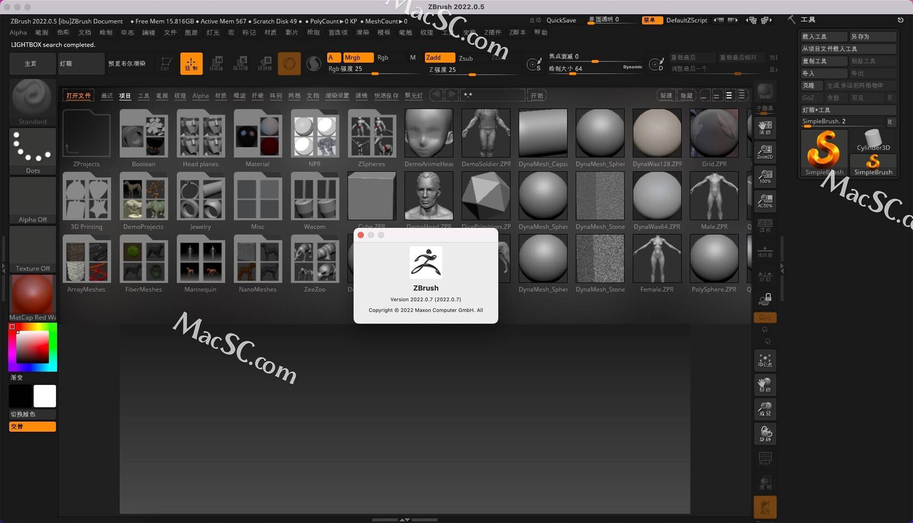Open the MatCap Red Wax material selector

point(32,298)
